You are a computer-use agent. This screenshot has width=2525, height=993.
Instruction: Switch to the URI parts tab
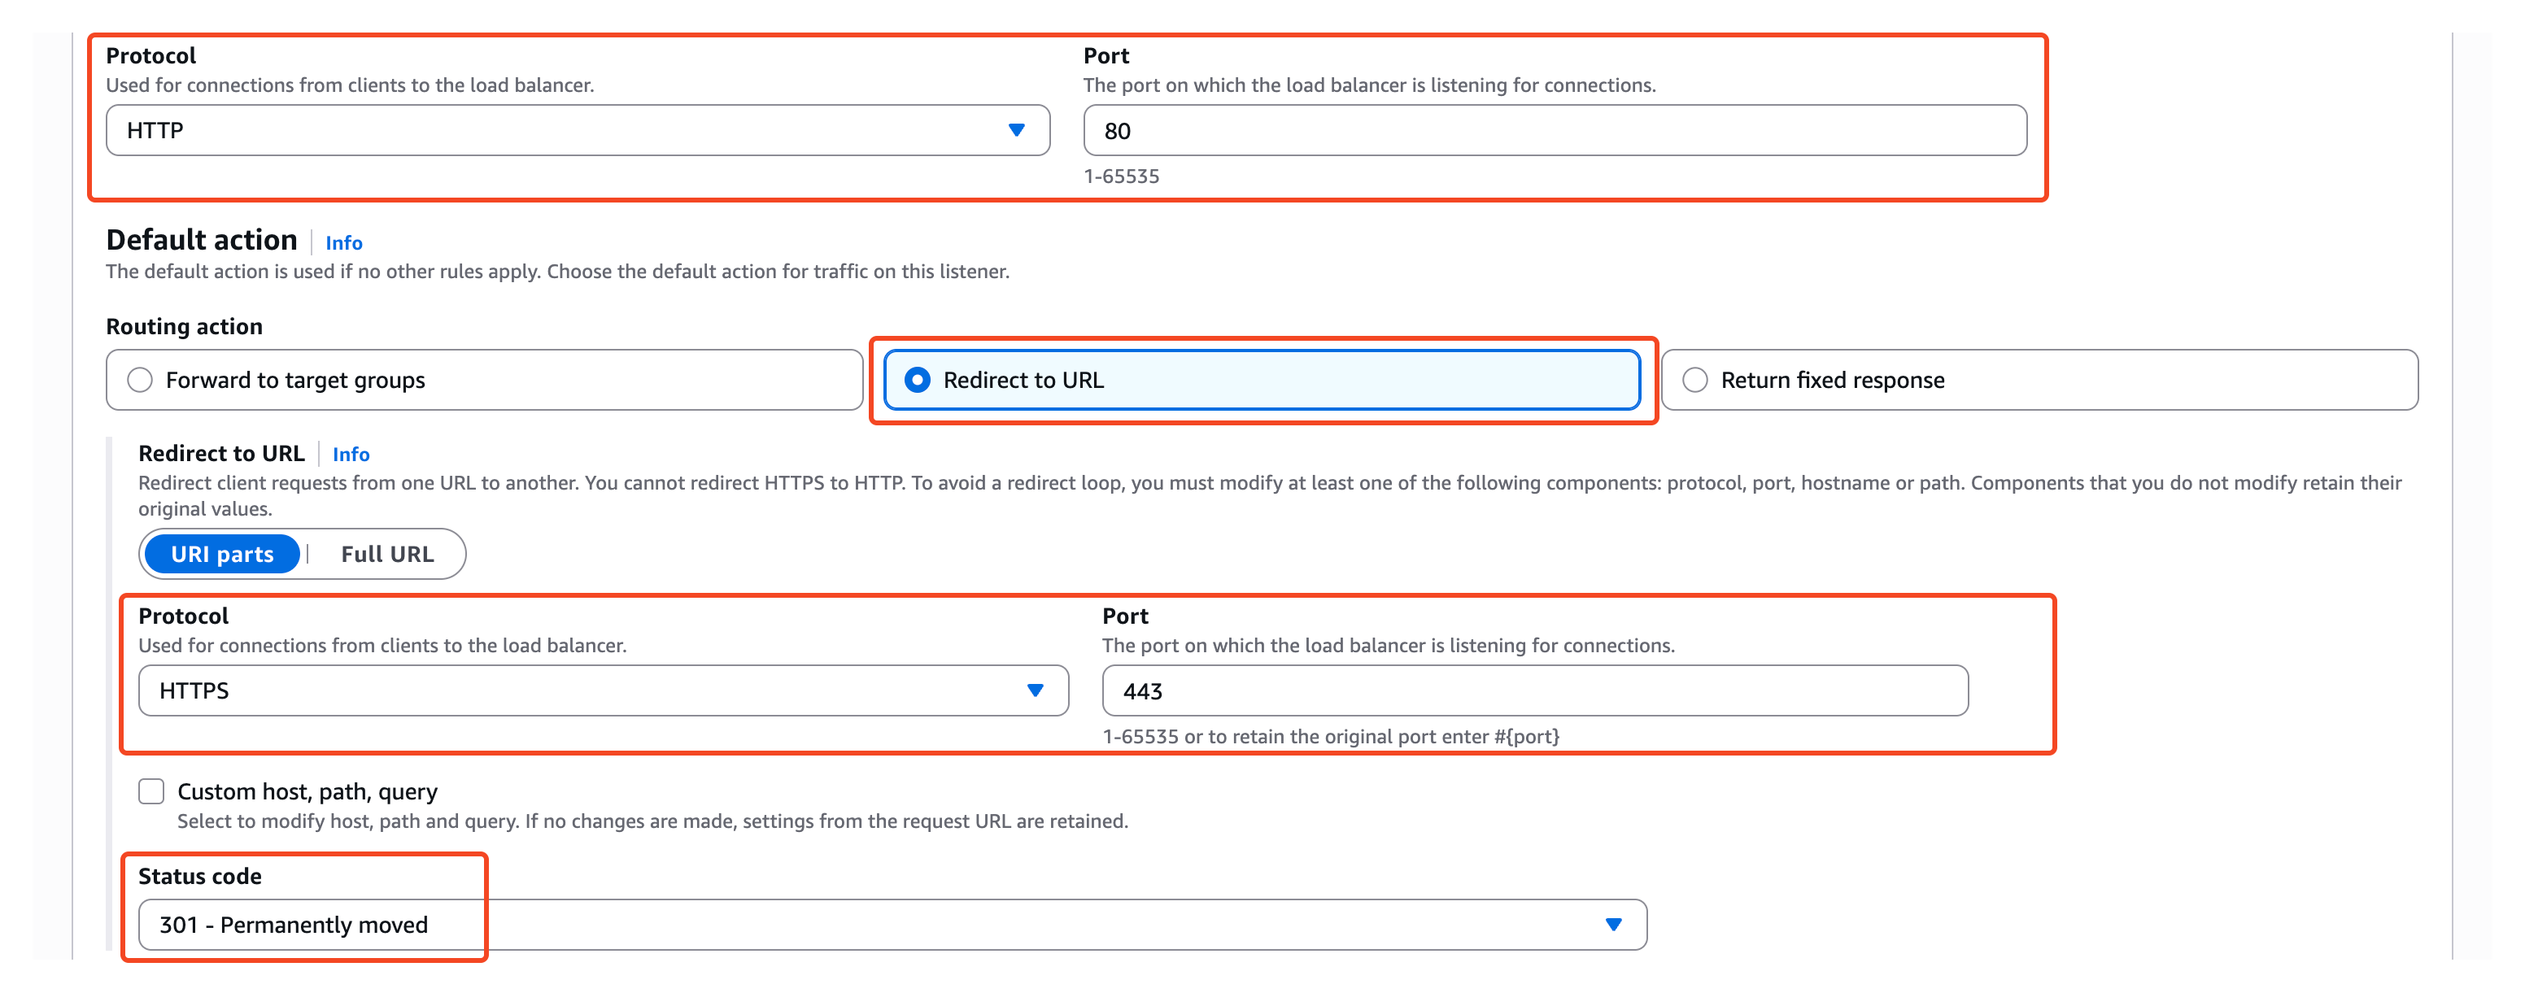[x=223, y=555]
